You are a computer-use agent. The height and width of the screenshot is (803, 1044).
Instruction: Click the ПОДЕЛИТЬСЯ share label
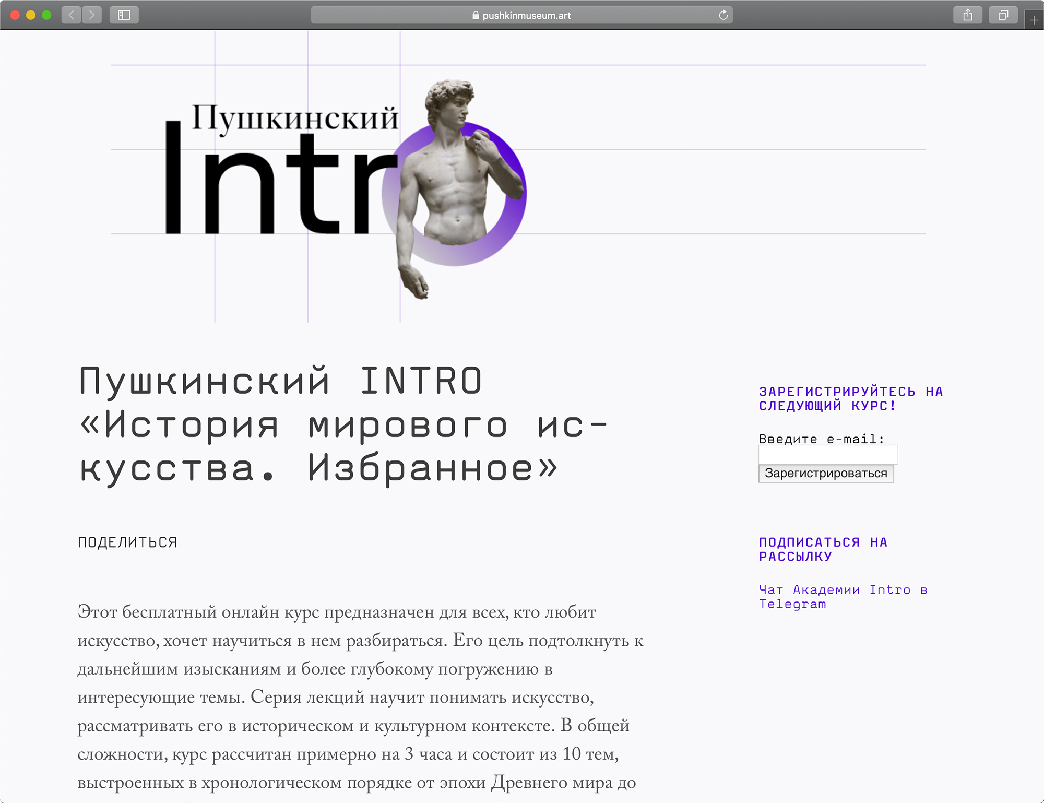127,542
